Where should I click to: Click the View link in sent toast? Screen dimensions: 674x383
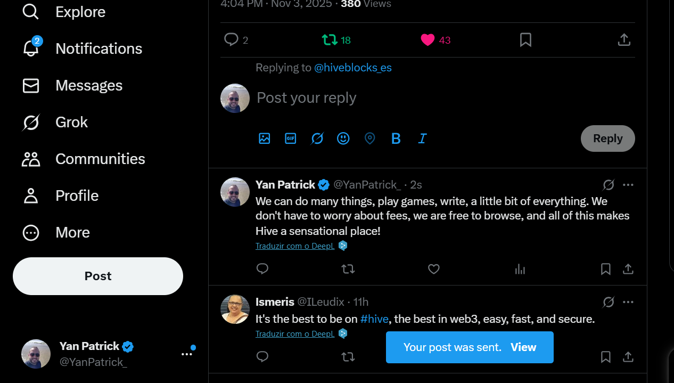coord(523,347)
